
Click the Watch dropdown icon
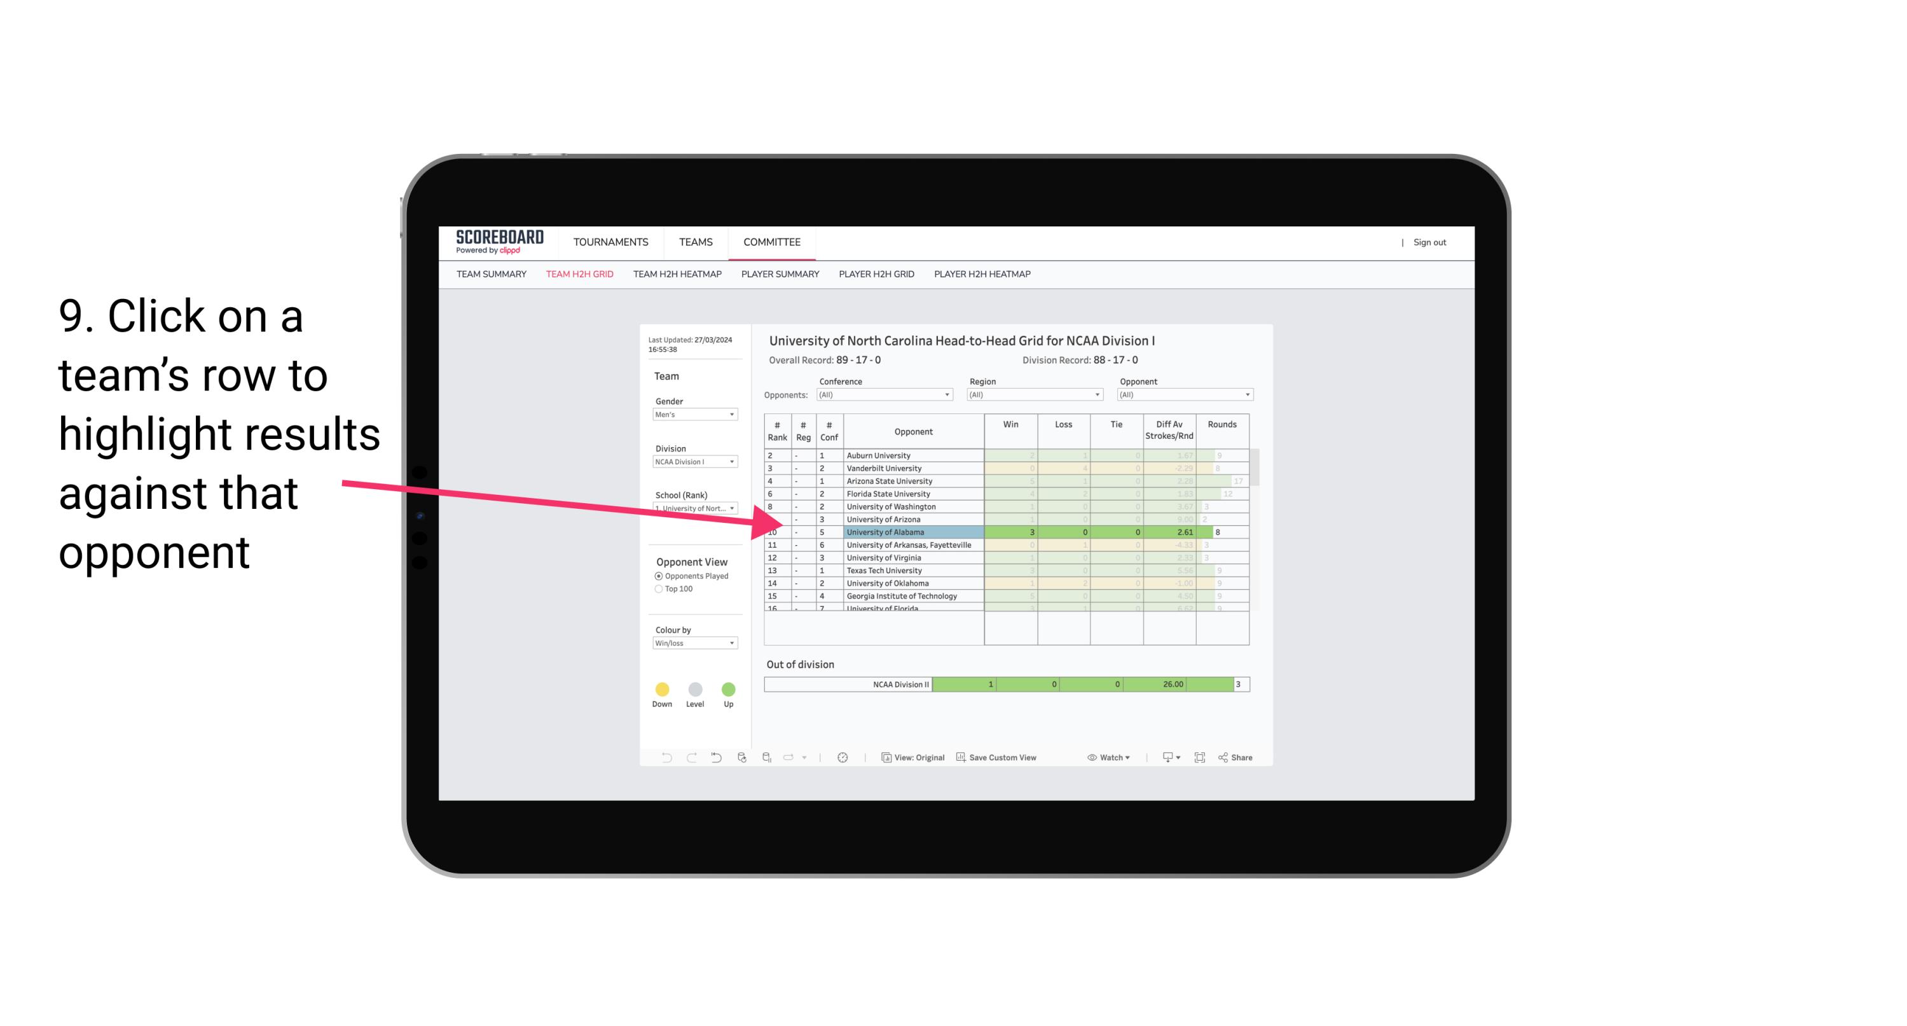[x=1109, y=759]
